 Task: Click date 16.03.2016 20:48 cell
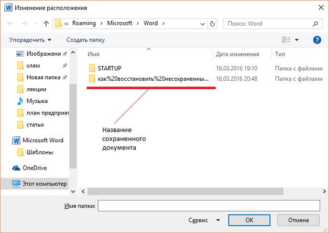[236, 79]
